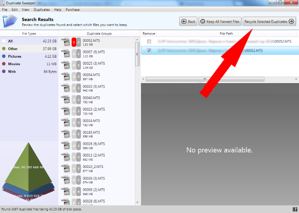This screenshot has width=299, height=213.
Task: Open the Duplicates menu
Action: [41, 10]
